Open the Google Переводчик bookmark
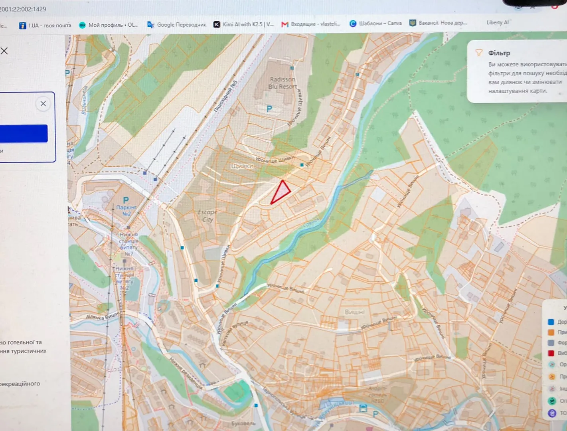The width and height of the screenshot is (567, 431). (176, 25)
